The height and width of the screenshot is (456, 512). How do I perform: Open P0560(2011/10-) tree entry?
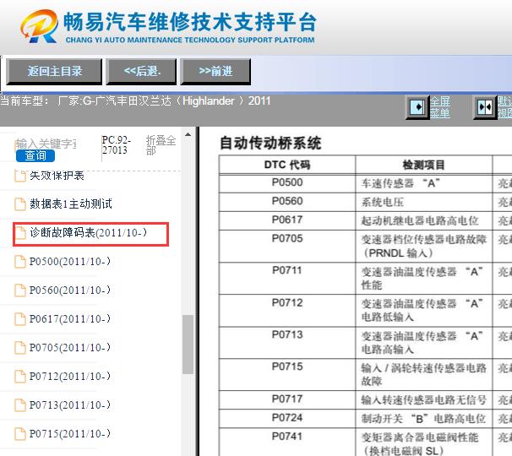[70, 290]
